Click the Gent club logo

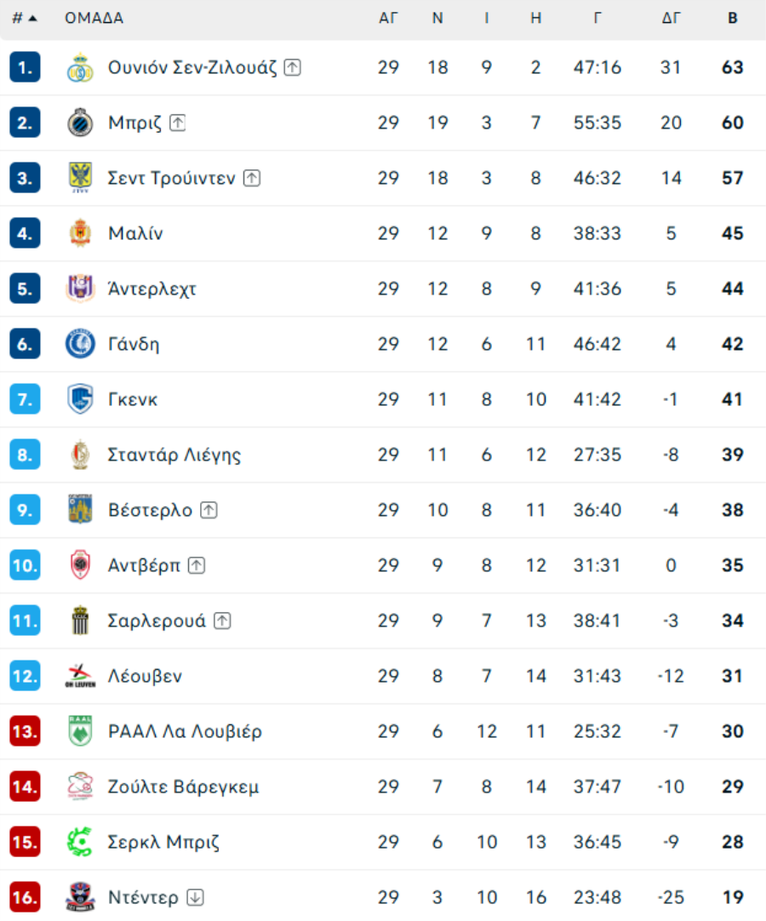80,344
